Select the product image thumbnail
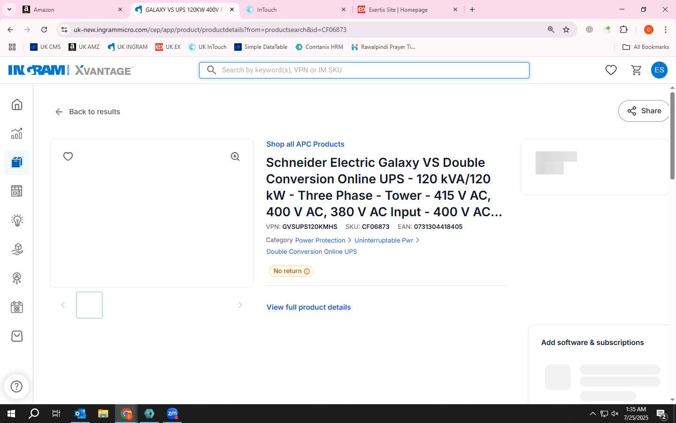 coord(89,305)
